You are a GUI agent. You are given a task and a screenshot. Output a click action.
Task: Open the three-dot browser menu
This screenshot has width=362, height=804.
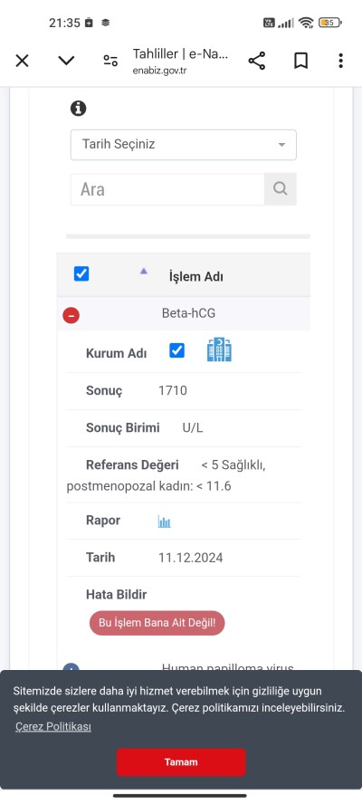coord(340,61)
